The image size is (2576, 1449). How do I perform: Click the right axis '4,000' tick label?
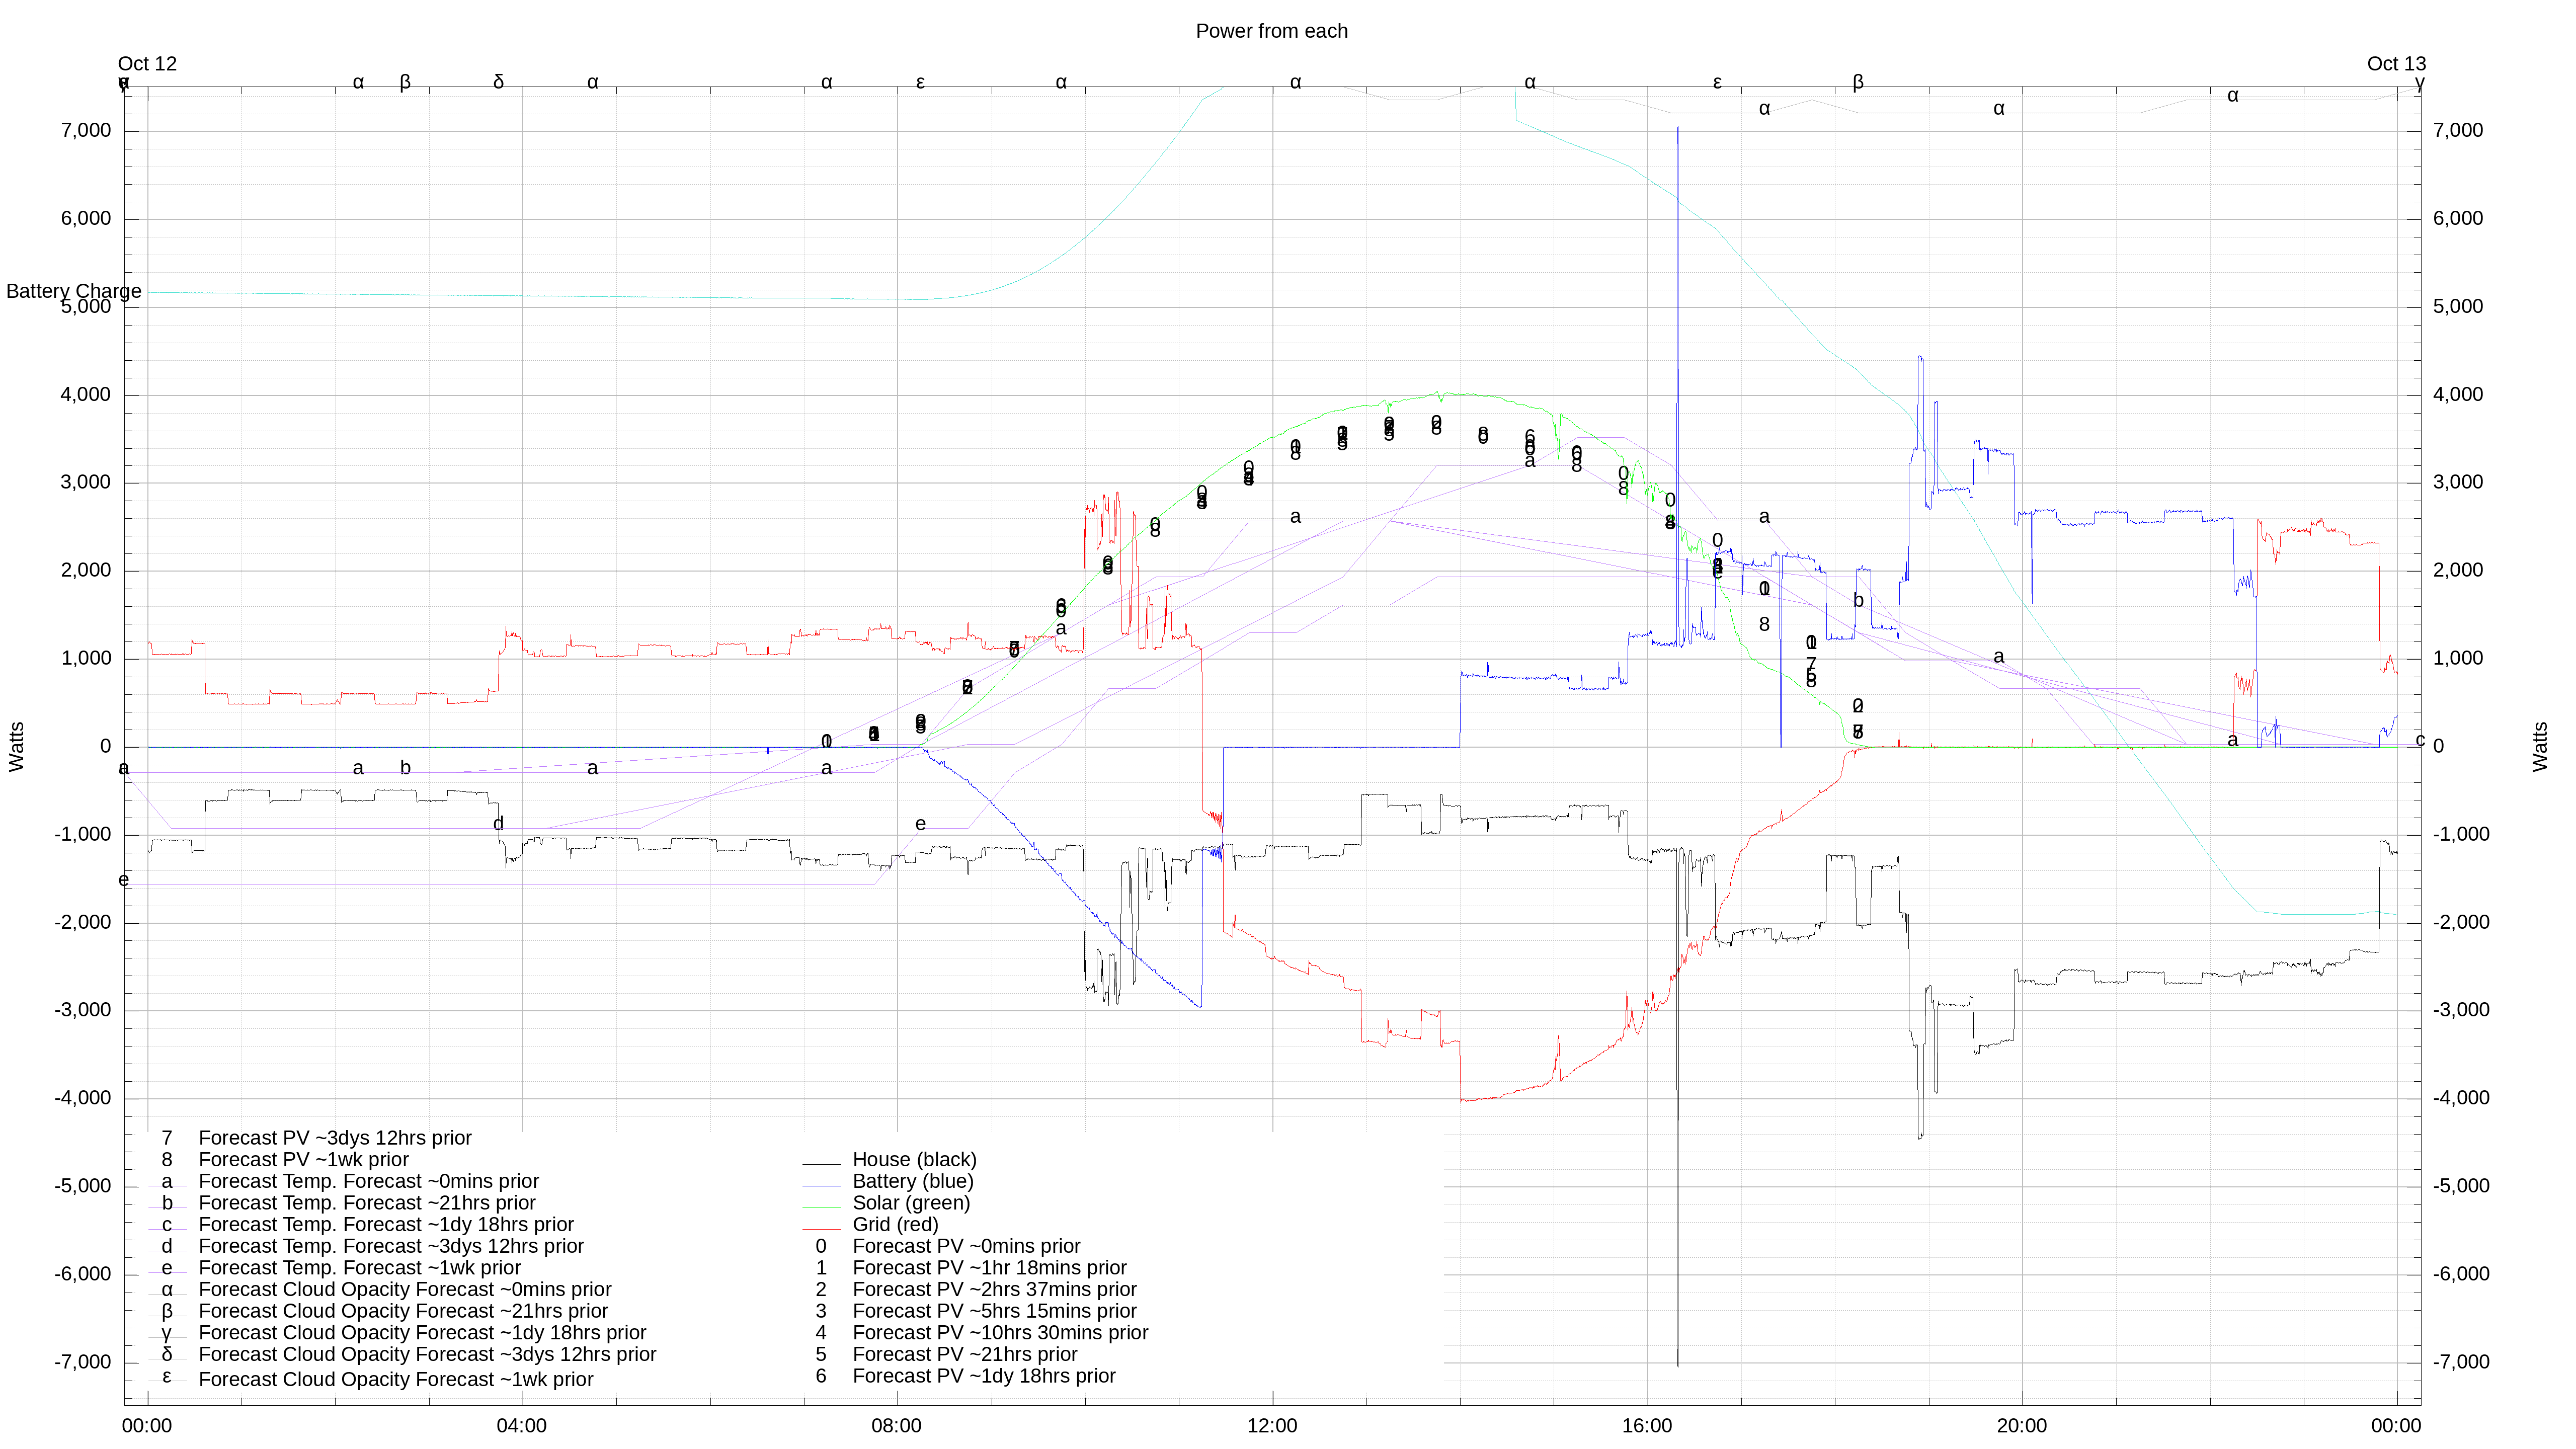click(2458, 395)
